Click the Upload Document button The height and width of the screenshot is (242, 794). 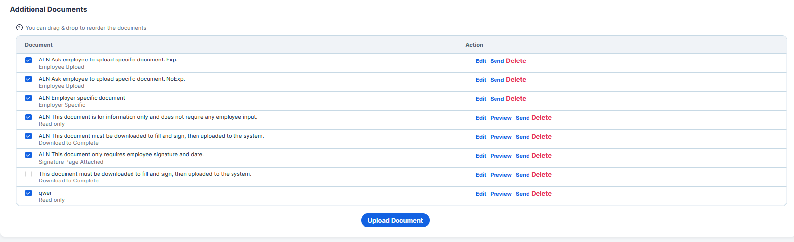pos(395,220)
